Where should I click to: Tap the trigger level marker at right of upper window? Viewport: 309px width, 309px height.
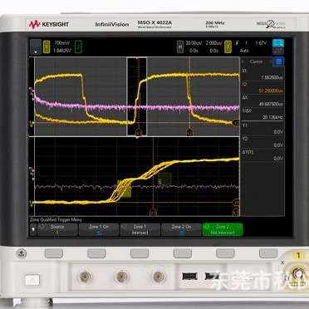pos(236,123)
